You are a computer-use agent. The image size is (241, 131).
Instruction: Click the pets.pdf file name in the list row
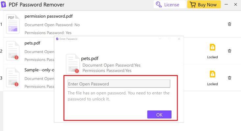33,43
